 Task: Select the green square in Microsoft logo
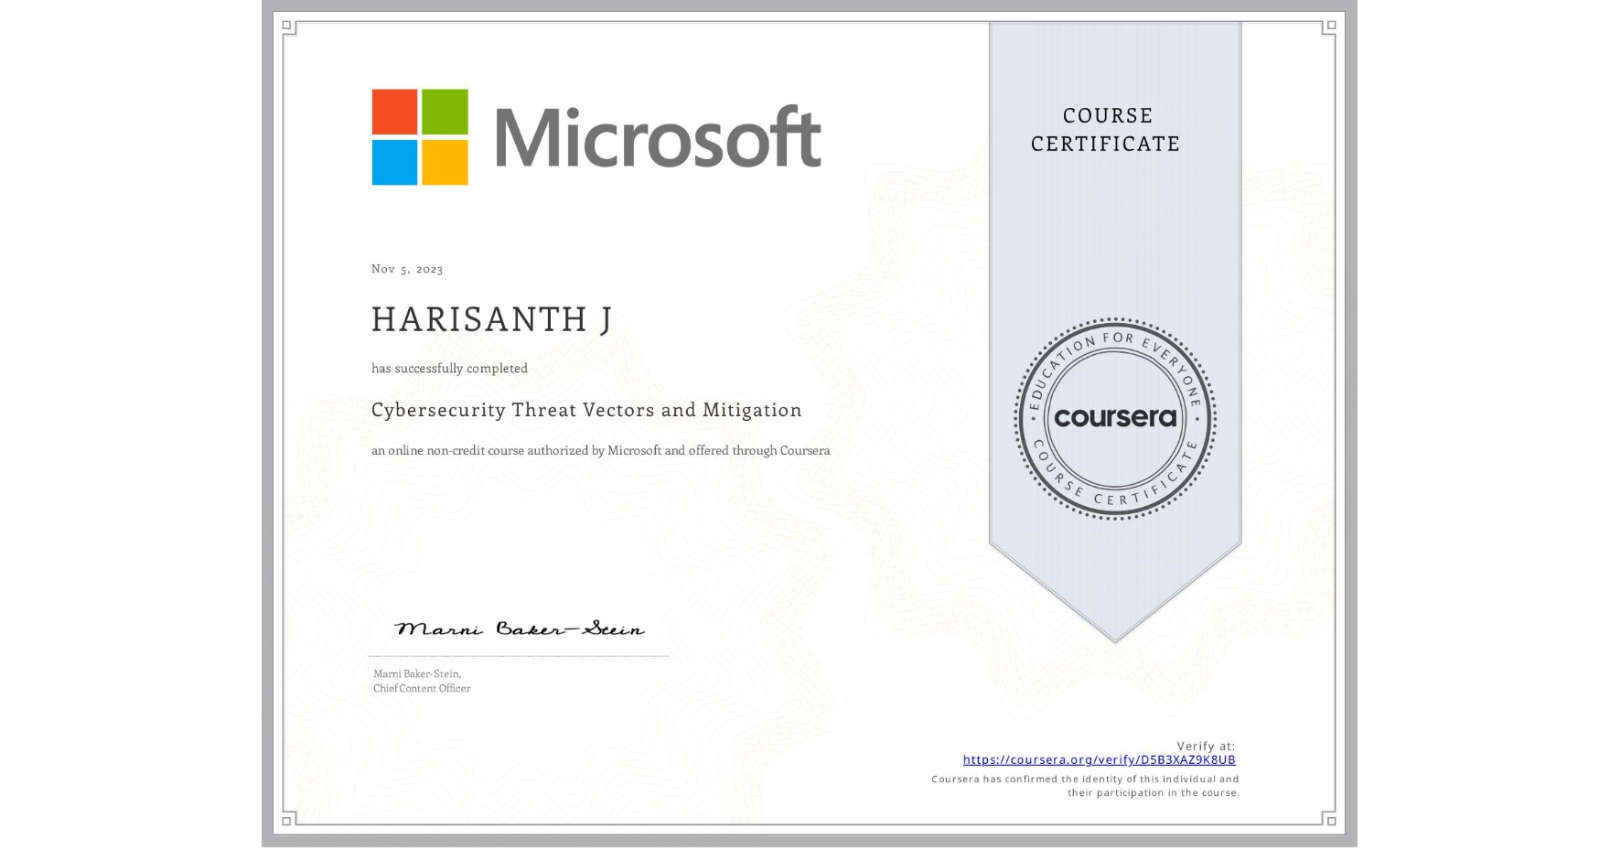pos(446,112)
